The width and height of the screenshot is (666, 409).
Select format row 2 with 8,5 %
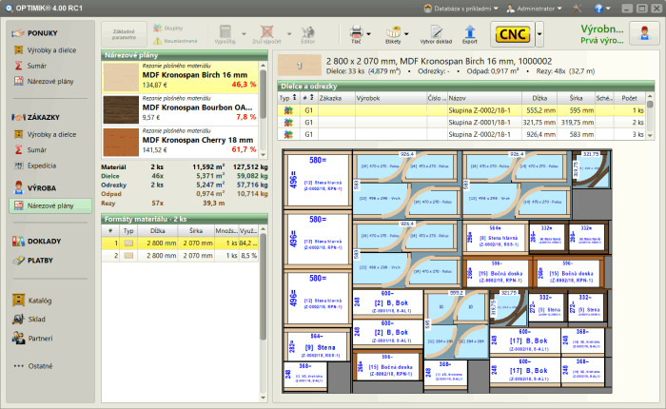point(180,256)
